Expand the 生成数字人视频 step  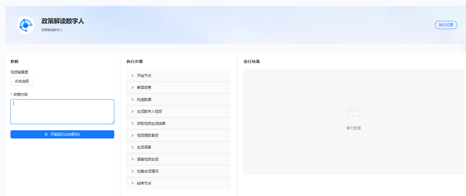(x=149, y=111)
